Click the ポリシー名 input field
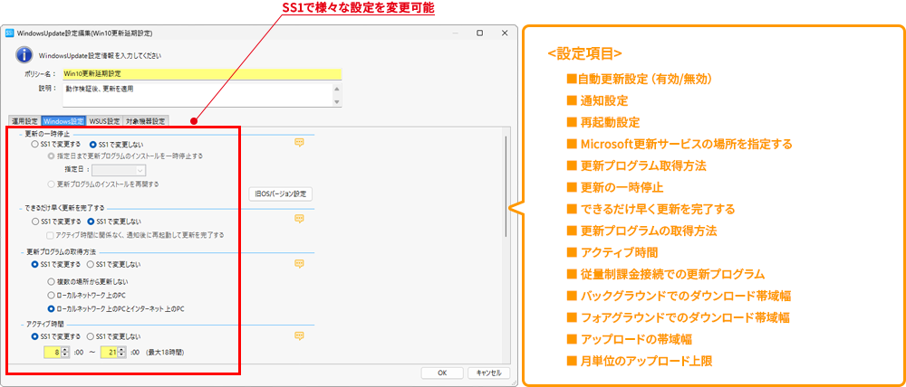 coord(202,74)
